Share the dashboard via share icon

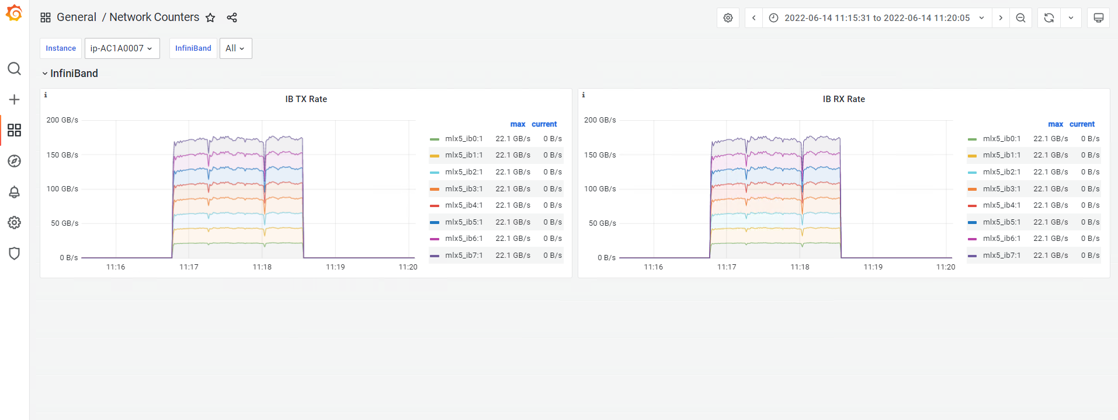click(232, 17)
